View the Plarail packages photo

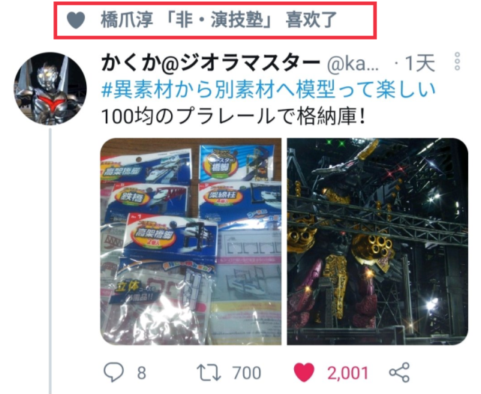coord(191,242)
